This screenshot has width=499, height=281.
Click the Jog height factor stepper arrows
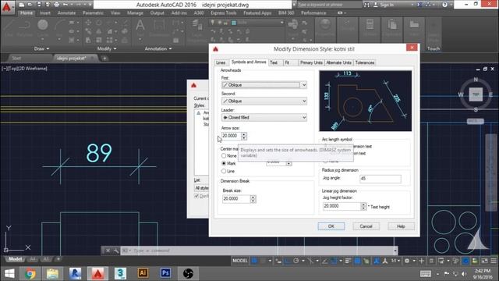[x=363, y=206]
